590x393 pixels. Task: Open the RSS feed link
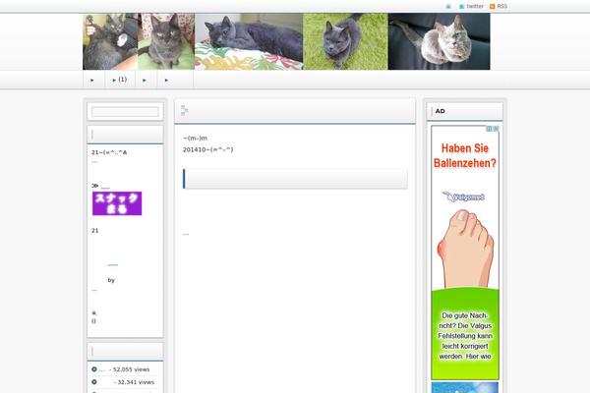(501, 6)
